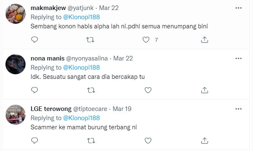Reply to nona manis's tweet

34,90
